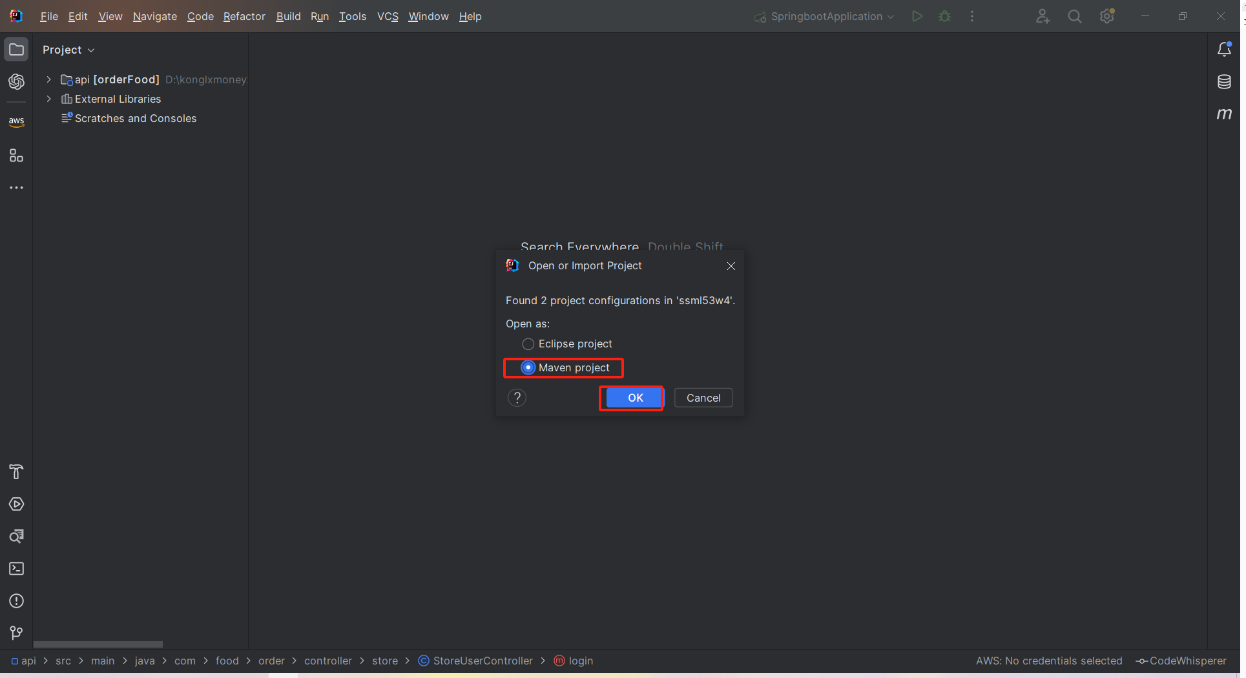Open the Maven tool window icon
This screenshot has width=1246, height=678.
point(1223,114)
